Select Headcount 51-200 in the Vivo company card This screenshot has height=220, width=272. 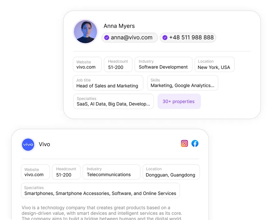[x=66, y=172]
